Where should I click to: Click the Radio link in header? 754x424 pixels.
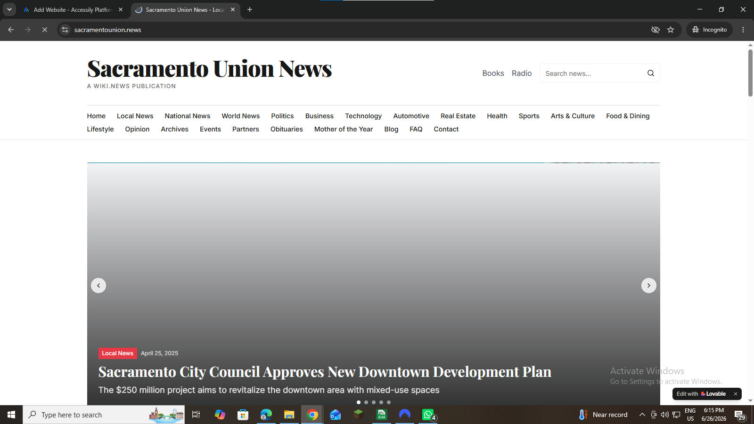point(522,73)
